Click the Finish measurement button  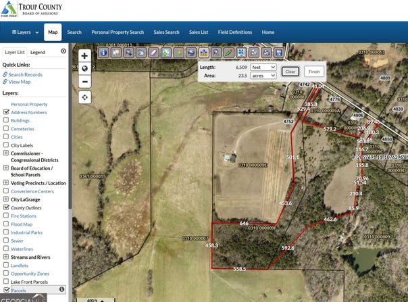(314, 72)
